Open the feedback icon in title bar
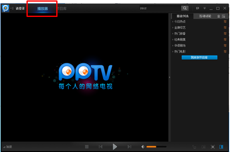The height and width of the screenshot is (152, 230). click(x=197, y=8)
